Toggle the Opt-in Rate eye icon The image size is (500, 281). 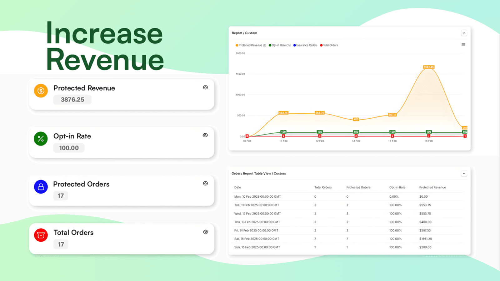point(205,135)
